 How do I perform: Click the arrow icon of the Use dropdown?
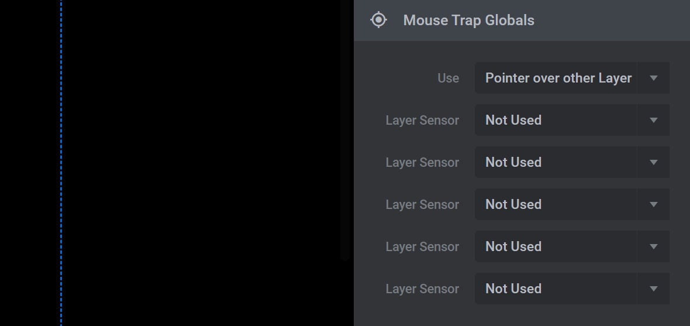[654, 78]
